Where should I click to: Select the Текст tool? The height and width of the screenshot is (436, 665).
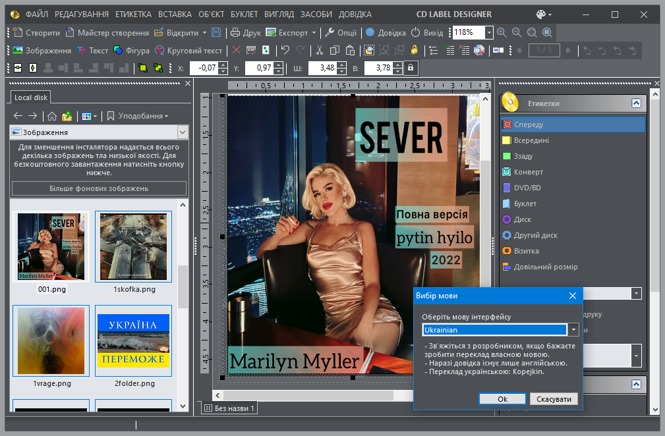tap(93, 51)
